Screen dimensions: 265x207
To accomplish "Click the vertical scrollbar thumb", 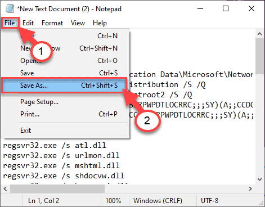I will point(259,56).
